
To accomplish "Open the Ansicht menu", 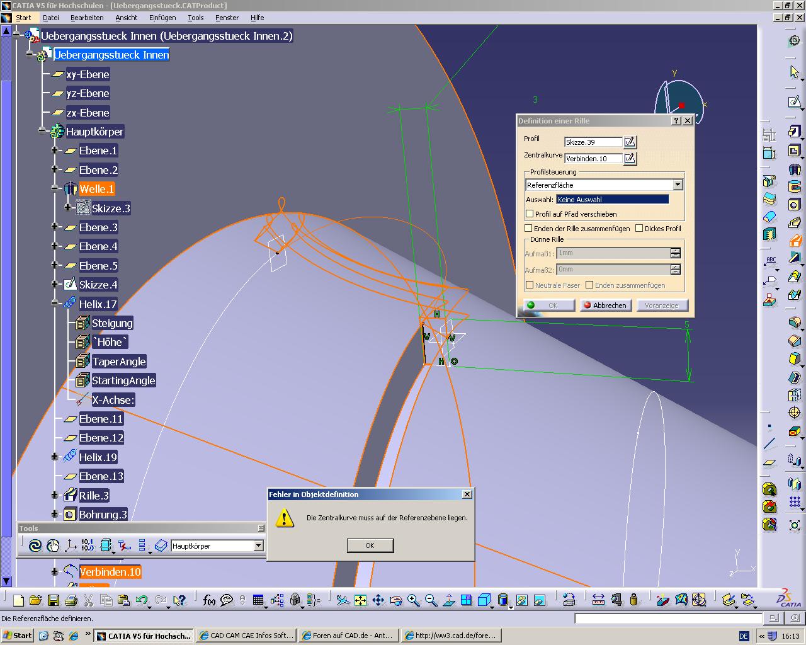I will 127,18.
